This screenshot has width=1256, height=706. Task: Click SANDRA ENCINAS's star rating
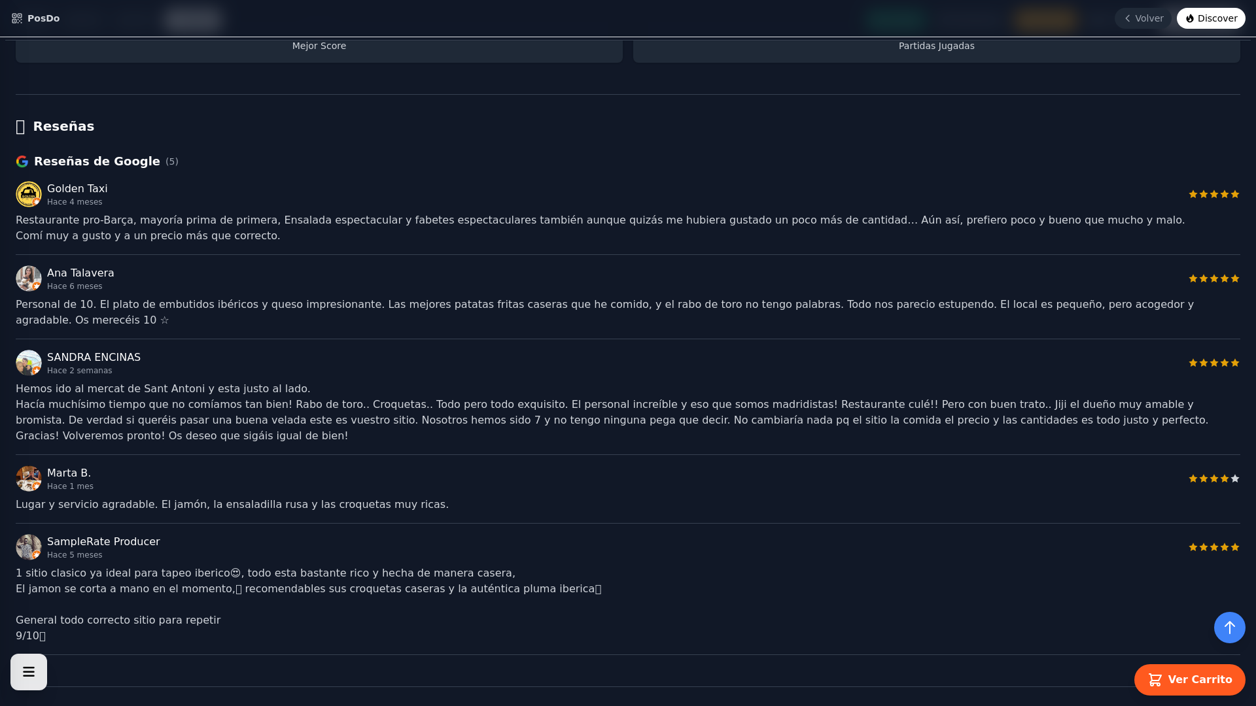1214,363
